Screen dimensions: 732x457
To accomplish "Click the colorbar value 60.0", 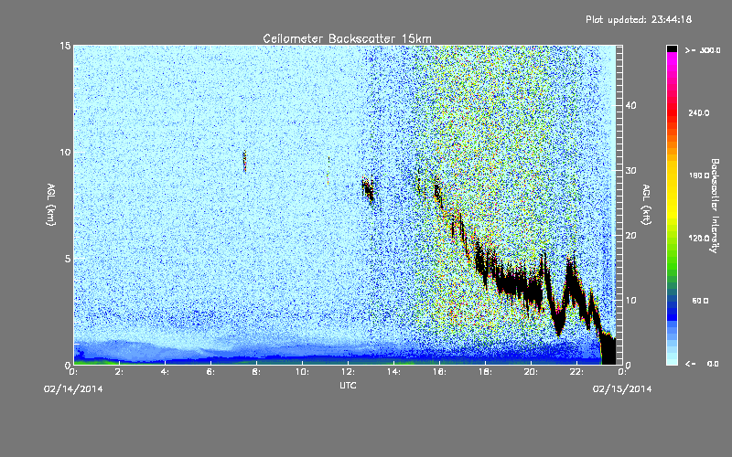I will pyautogui.click(x=700, y=301).
